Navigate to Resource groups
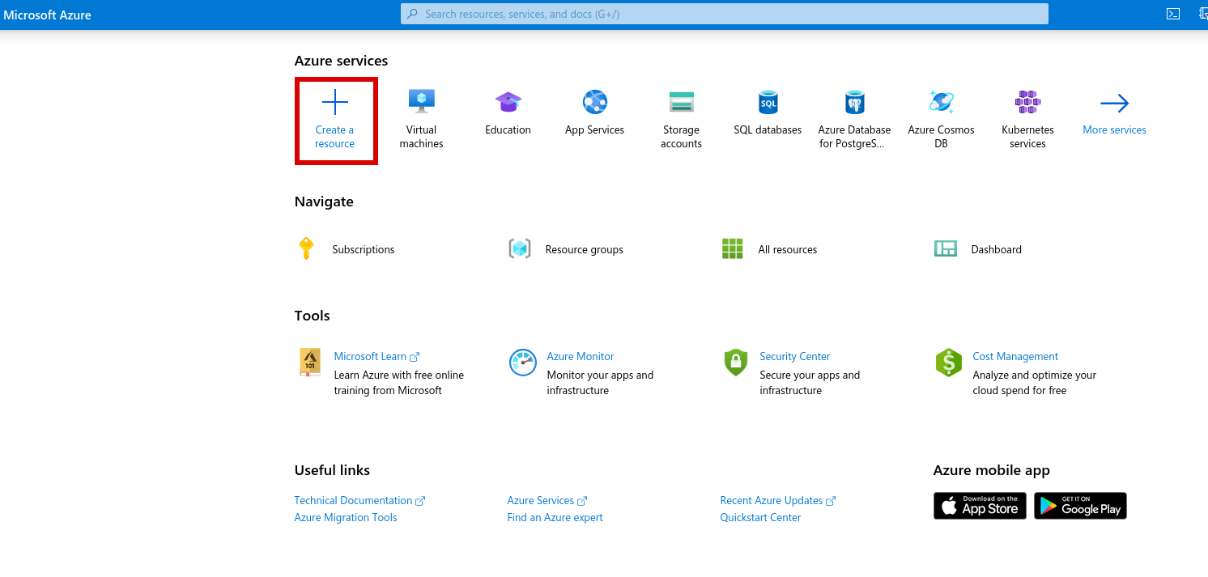This screenshot has width=1208, height=577. (x=565, y=249)
